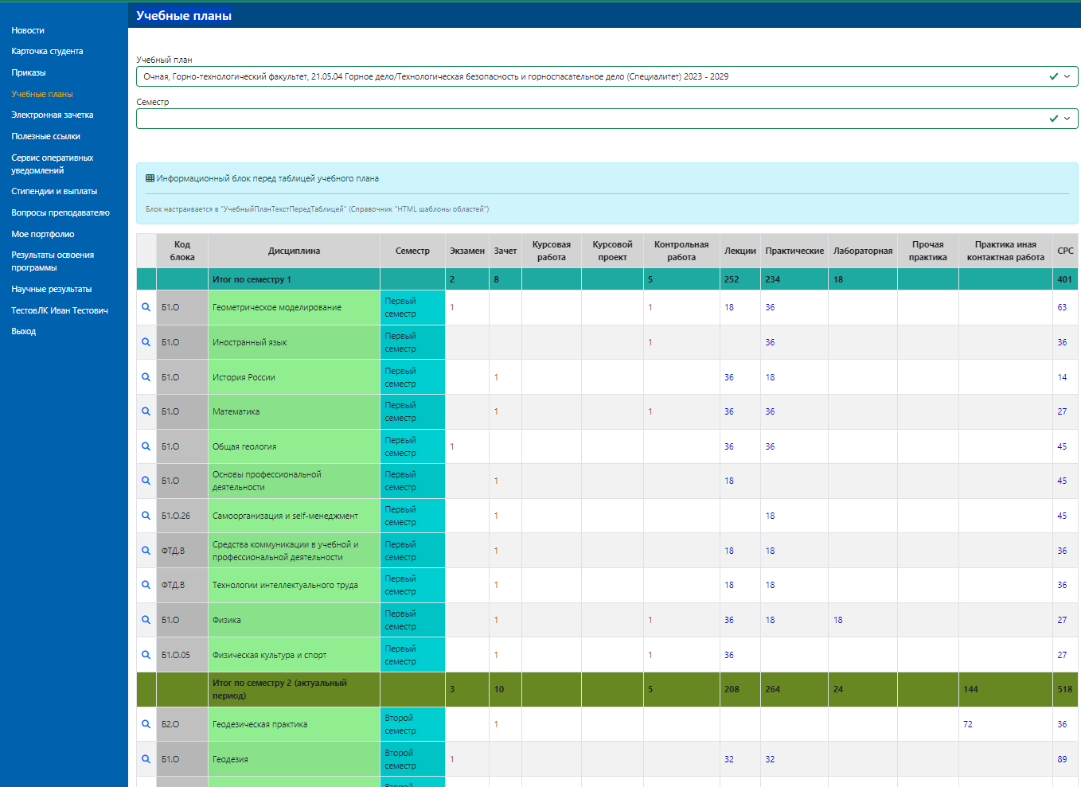Expand the Семестр dropdown arrow
The image size is (1081, 787).
click(x=1067, y=119)
